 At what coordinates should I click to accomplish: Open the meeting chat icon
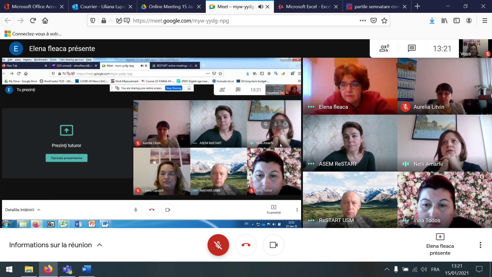tap(412, 48)
